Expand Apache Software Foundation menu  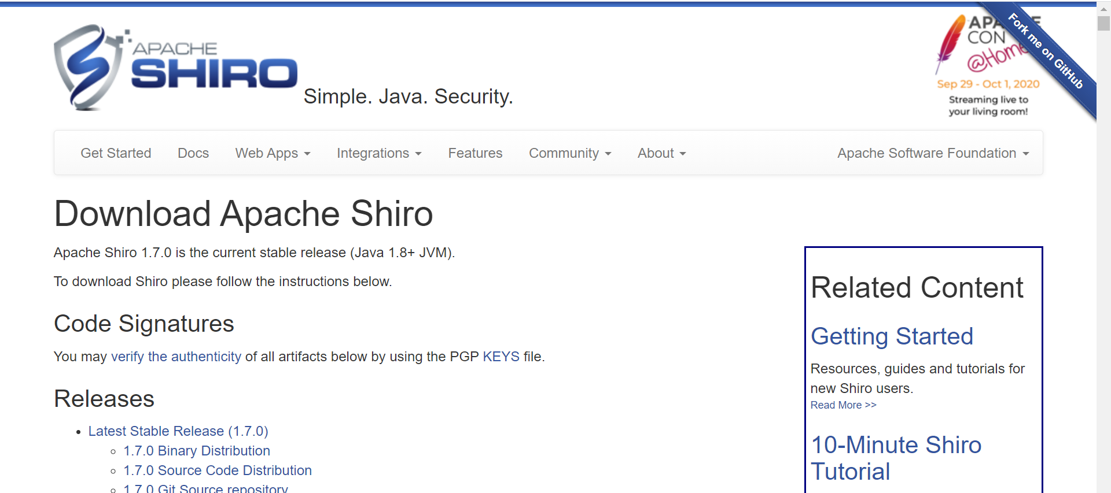pos(933,153)
